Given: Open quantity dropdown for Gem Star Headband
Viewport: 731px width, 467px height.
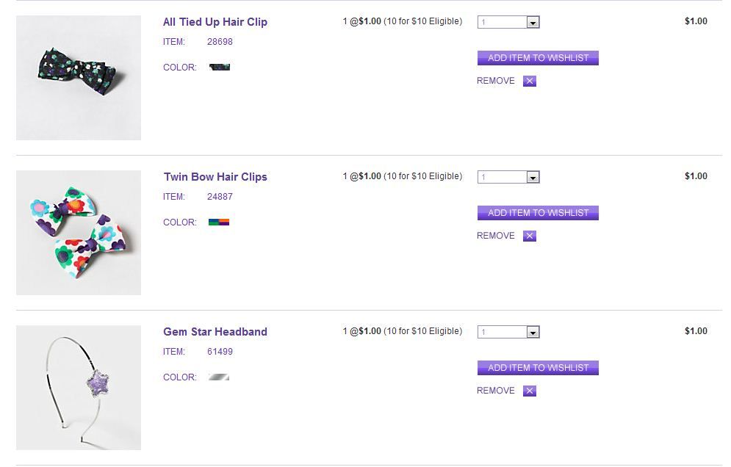Looking at the screenshot, I should pos(508,333).
